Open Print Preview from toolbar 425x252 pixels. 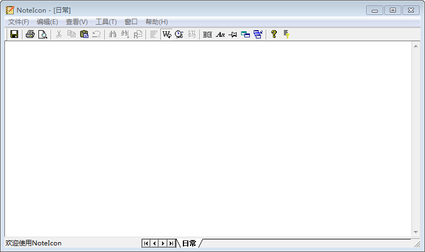42,34
